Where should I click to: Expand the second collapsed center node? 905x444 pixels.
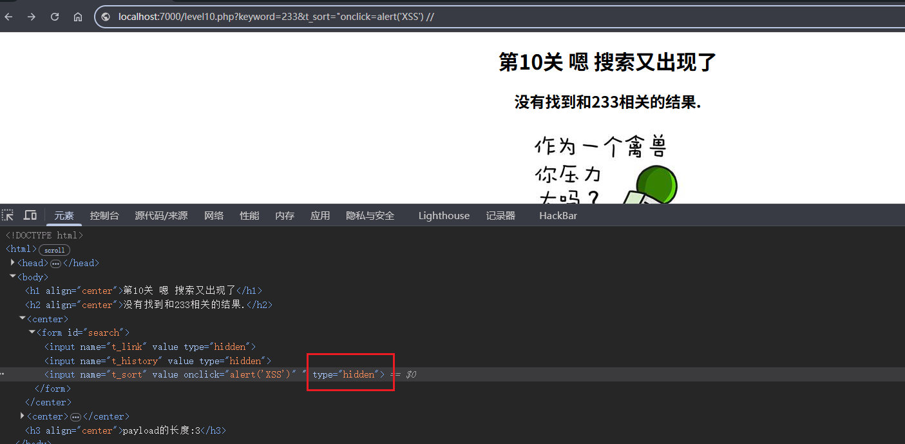[23, 416]
